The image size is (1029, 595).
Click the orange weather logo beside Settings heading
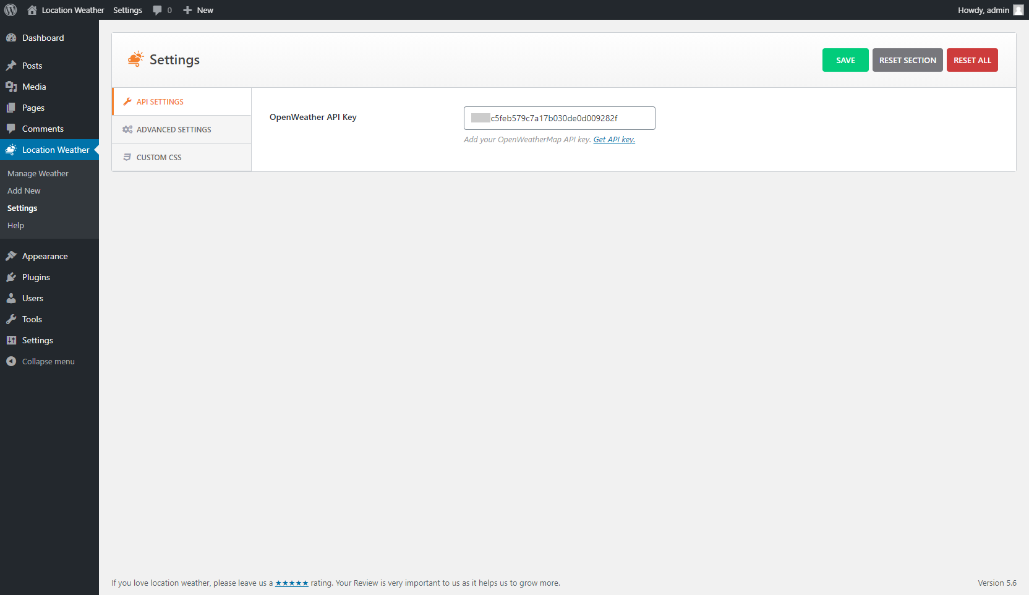coord(135,59)
